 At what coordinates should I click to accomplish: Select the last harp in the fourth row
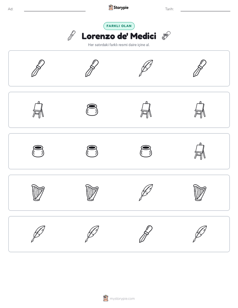pos(200,193)
